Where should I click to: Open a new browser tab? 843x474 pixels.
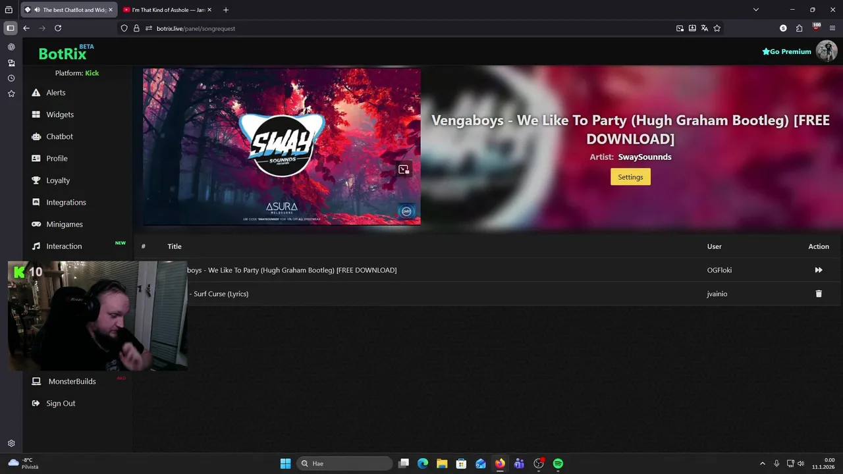click(x=226, y=10)
